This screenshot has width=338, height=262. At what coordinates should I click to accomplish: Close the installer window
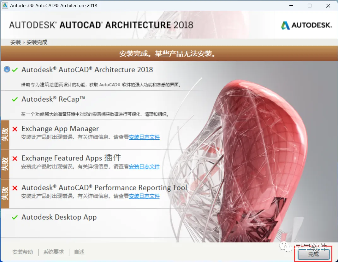[x=328, y=6]
